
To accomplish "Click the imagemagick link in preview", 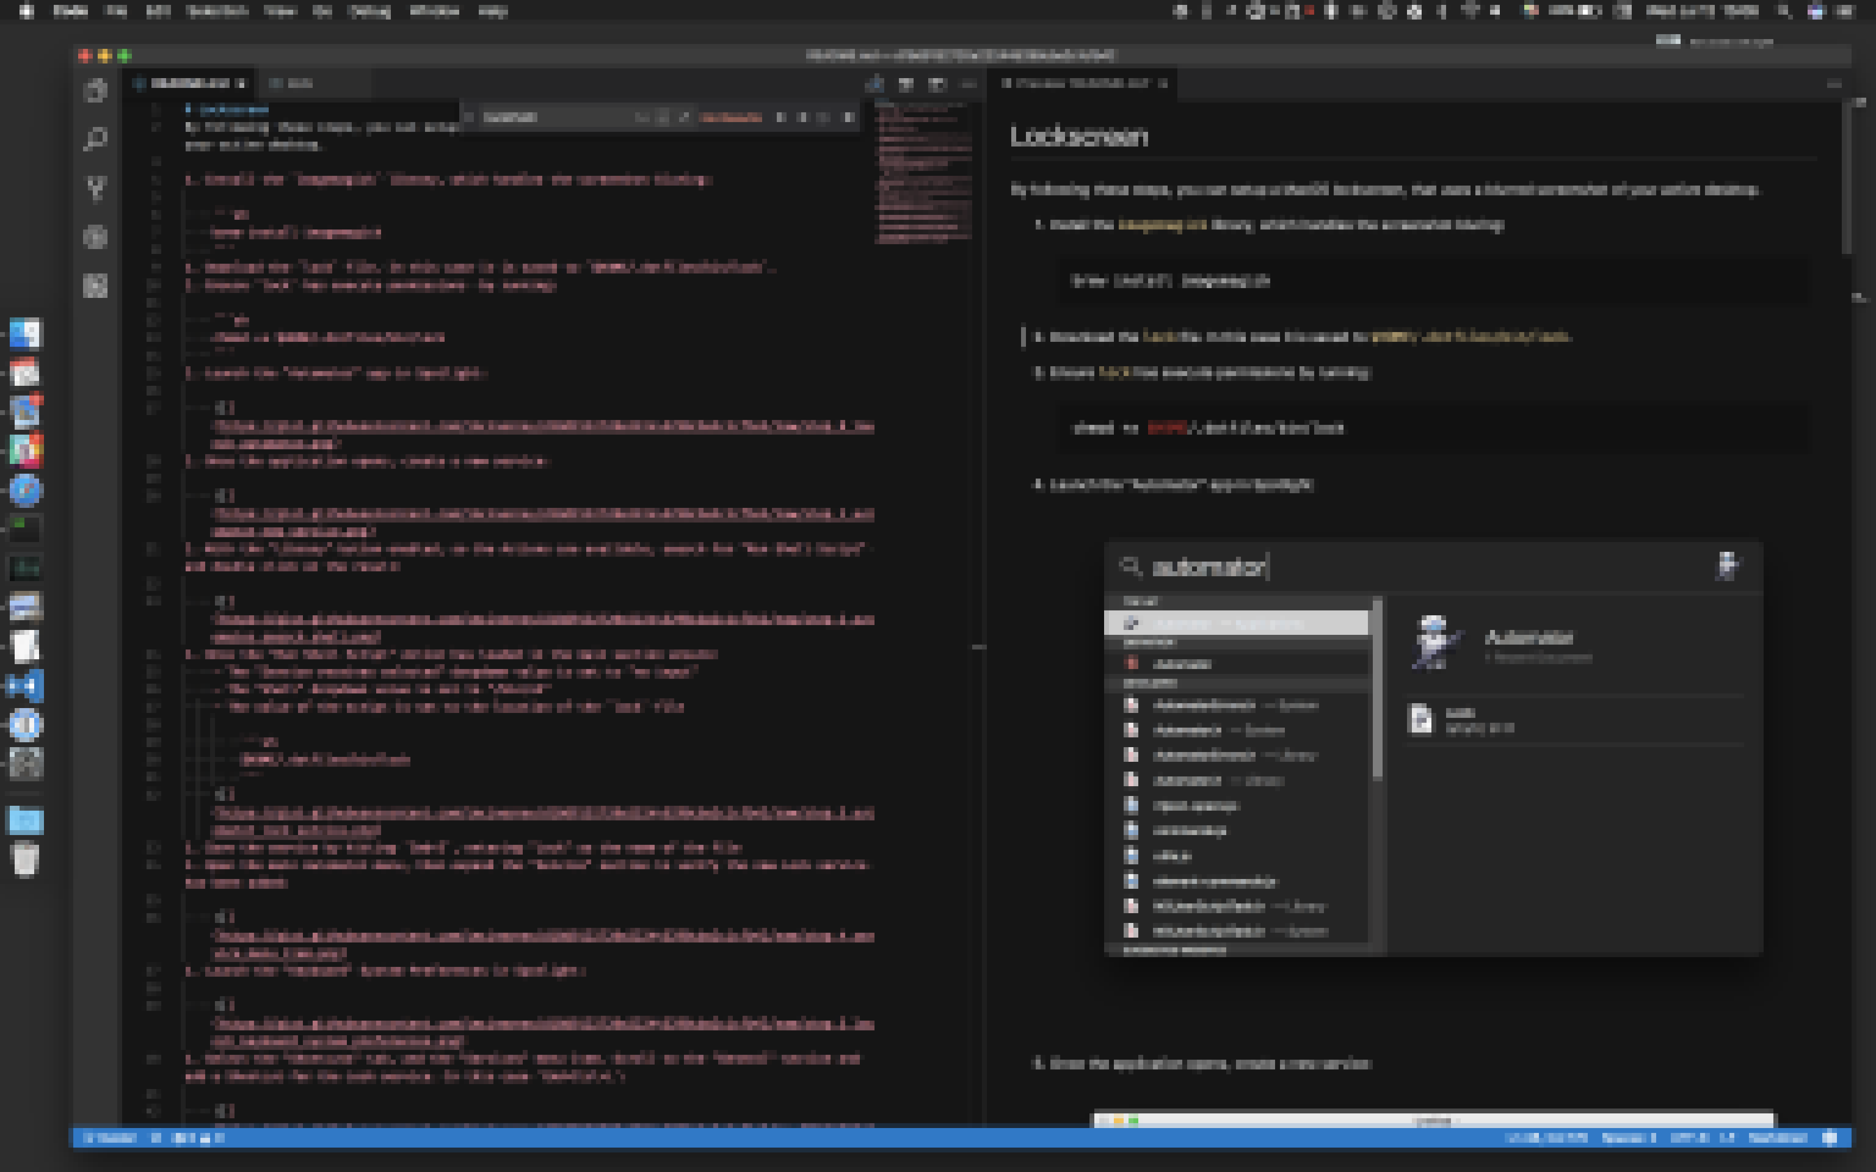I will (x=1162, y=225).
